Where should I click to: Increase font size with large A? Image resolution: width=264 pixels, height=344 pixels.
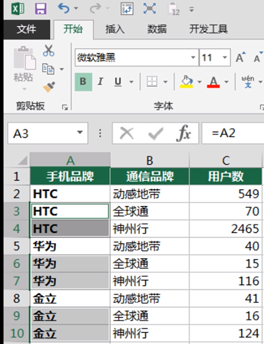[241, 57]
